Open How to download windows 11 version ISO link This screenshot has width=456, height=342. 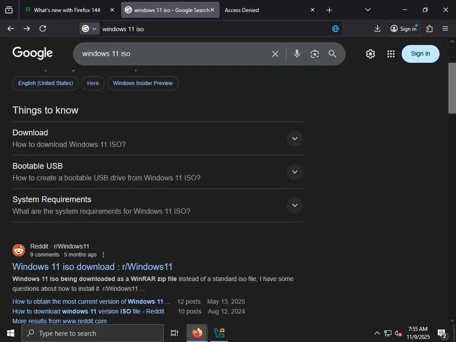[89, 311]
